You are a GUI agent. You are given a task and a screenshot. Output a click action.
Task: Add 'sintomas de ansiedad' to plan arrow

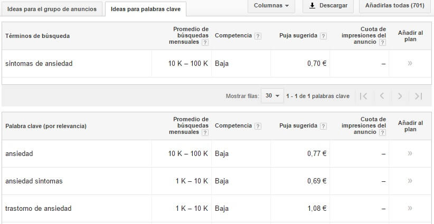coord(410,63)
